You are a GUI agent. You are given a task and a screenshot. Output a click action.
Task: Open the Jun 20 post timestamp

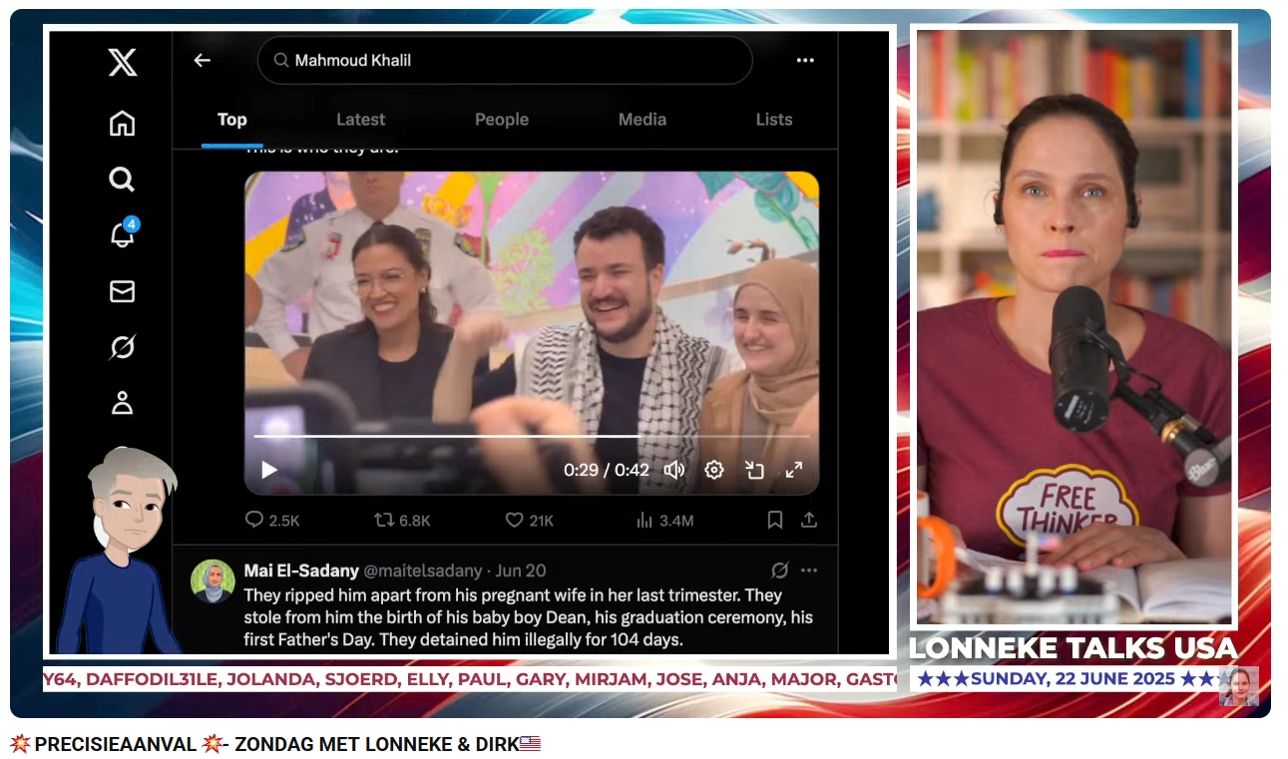521,571
